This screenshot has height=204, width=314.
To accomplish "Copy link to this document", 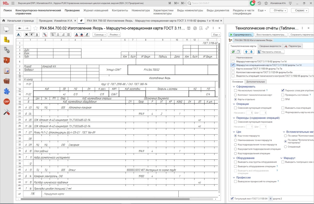I will 207,28.
